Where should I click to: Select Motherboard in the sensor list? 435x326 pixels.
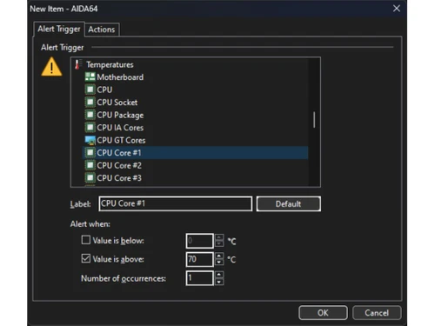click(196, 77)
